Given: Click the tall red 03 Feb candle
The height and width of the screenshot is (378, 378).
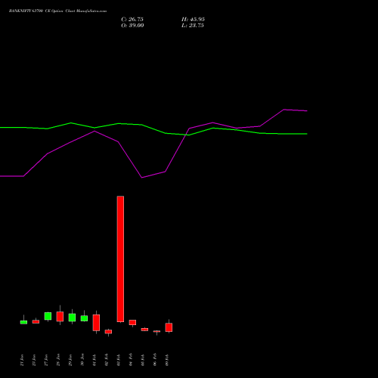Looking at the screenshot, I should (x=120, y=259).
